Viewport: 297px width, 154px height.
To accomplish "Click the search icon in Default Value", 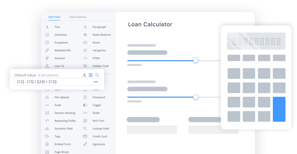I will 97,75.
